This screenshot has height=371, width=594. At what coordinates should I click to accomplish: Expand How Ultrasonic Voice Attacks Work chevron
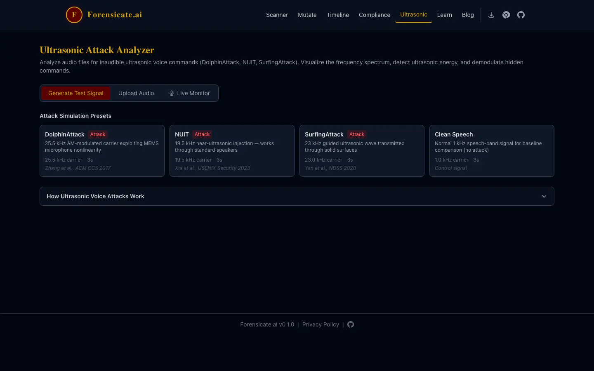(544, 196)
